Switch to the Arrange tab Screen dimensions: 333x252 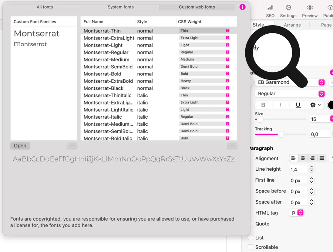tap(292, 25)
